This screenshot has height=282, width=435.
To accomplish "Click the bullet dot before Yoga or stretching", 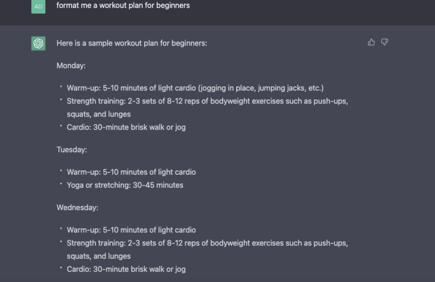I will pos(61,183).
